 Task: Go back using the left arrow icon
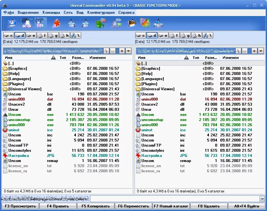coord(72,23)
